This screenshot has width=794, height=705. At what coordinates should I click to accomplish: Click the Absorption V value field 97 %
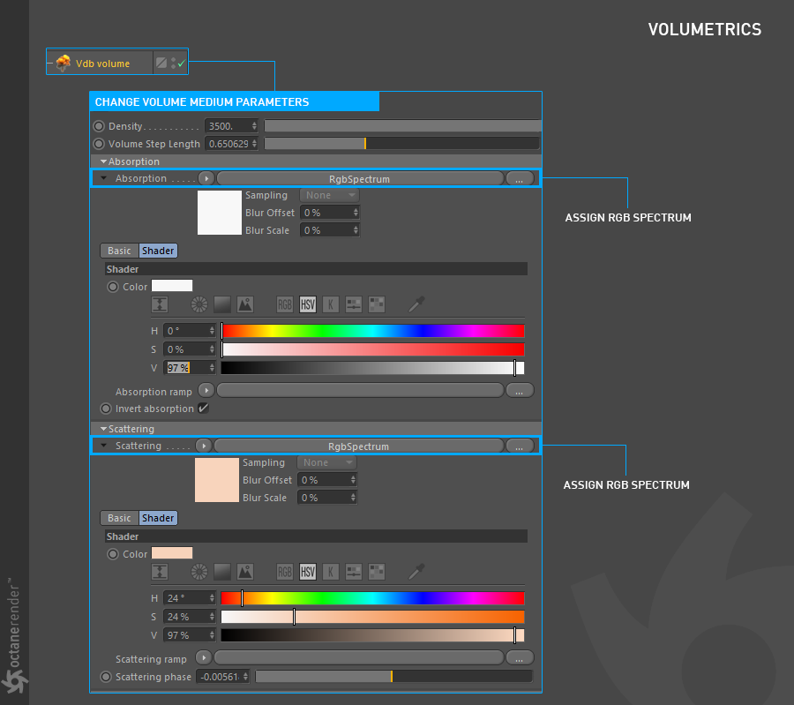(x=190, y=368)
